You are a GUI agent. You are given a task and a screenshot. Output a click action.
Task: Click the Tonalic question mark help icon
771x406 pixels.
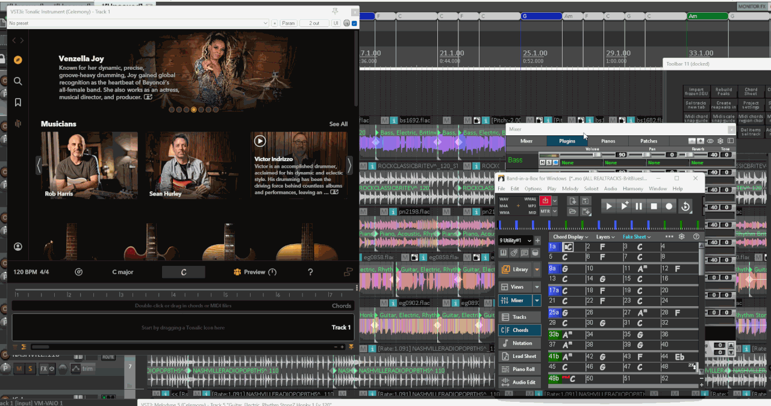coord(310,272)
